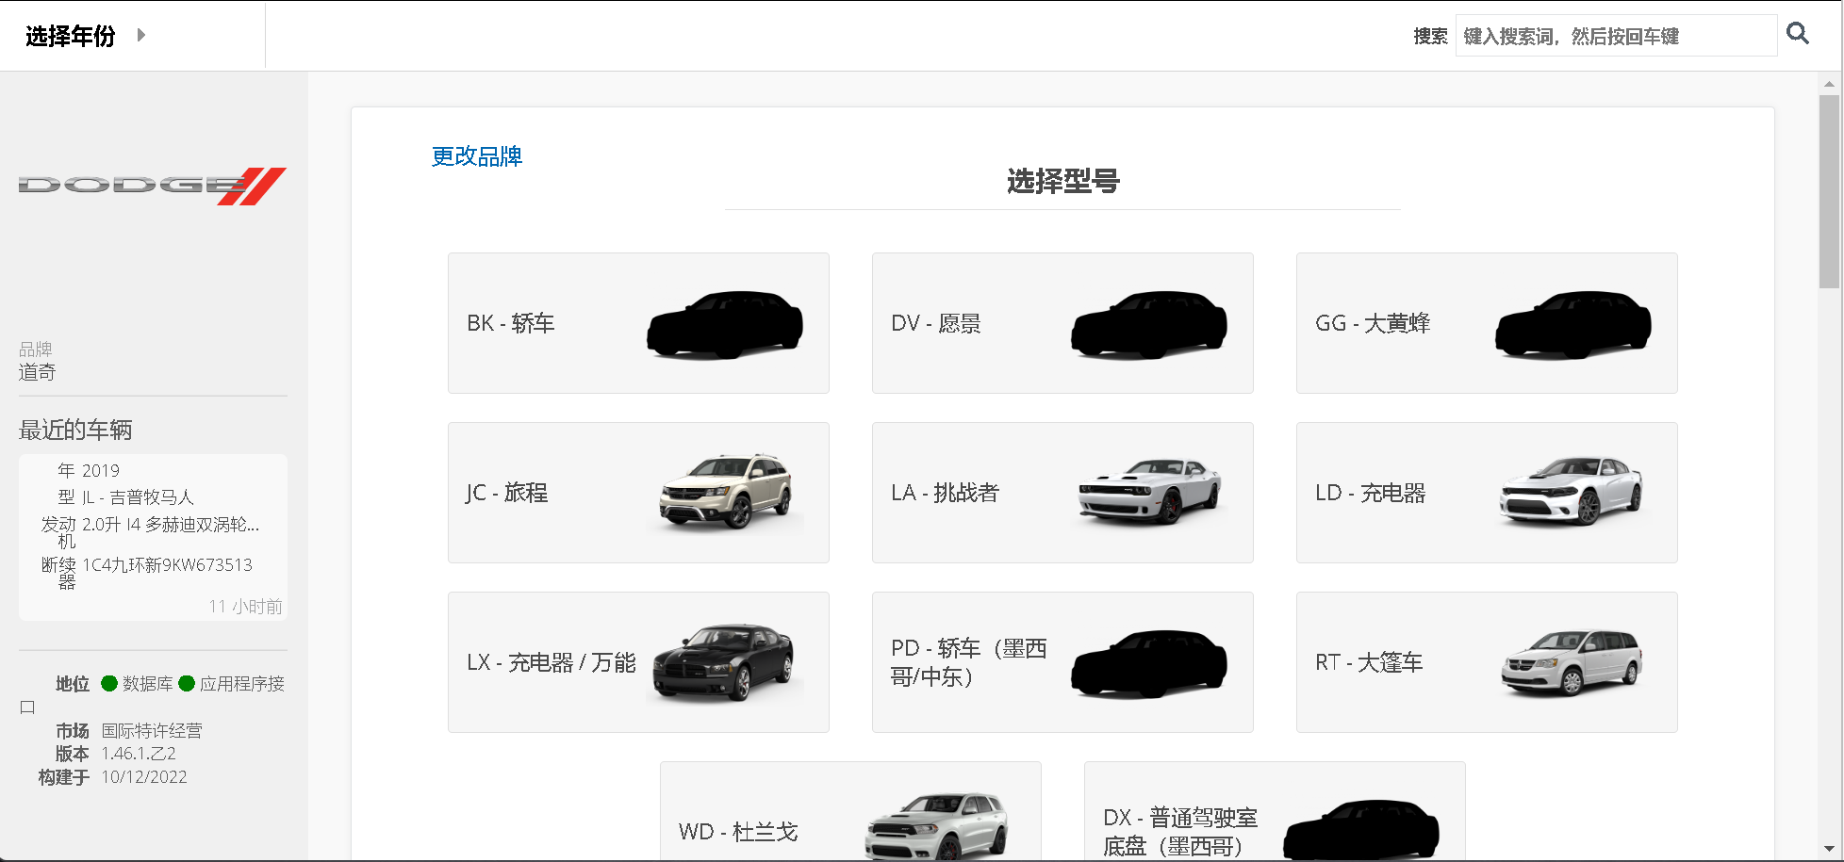The width and height of the screenshot is (1844, 862).
Task: Click the green 数据库 status indicator
Action: (x=109, y=684)
